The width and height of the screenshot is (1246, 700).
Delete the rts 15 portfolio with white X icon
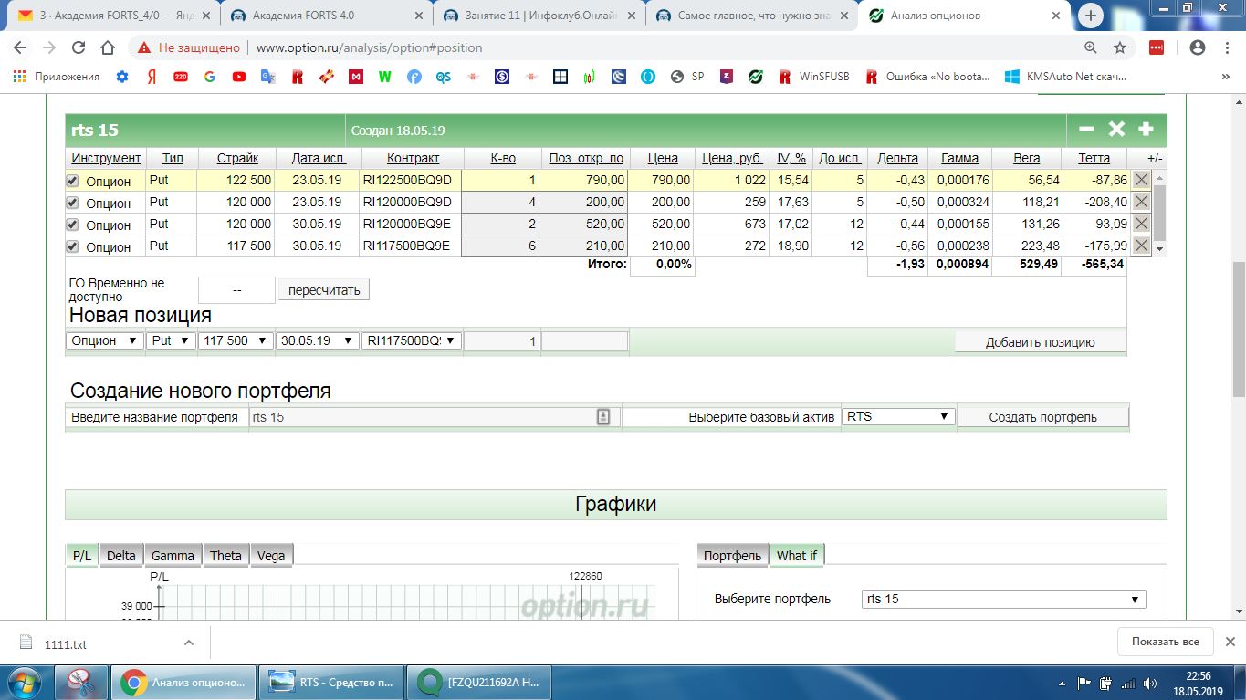click(1116, 130)
